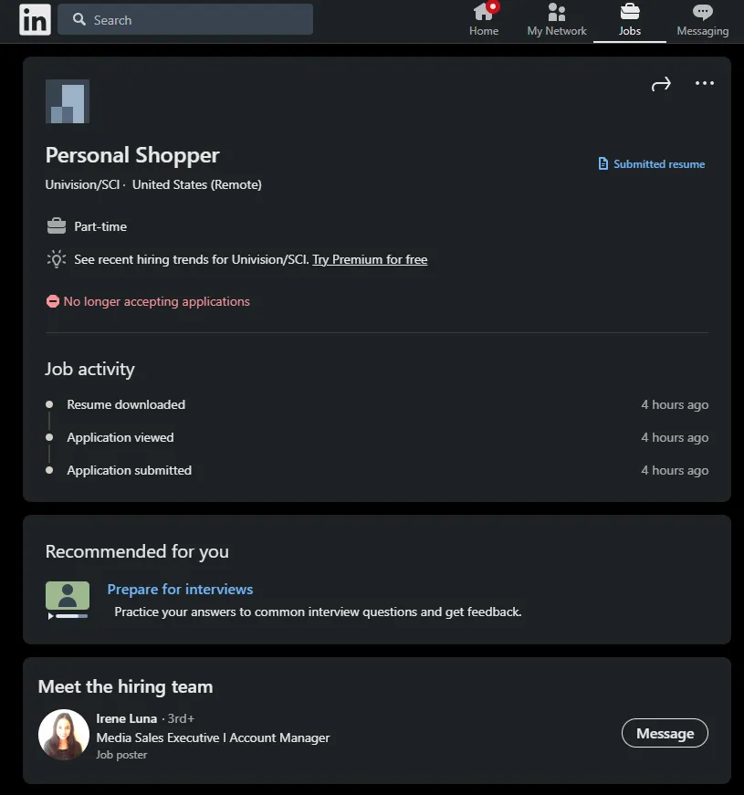This screenshot has height=795, width=744.
Task: Click the search magnifier icon
Action: (79, 19)
